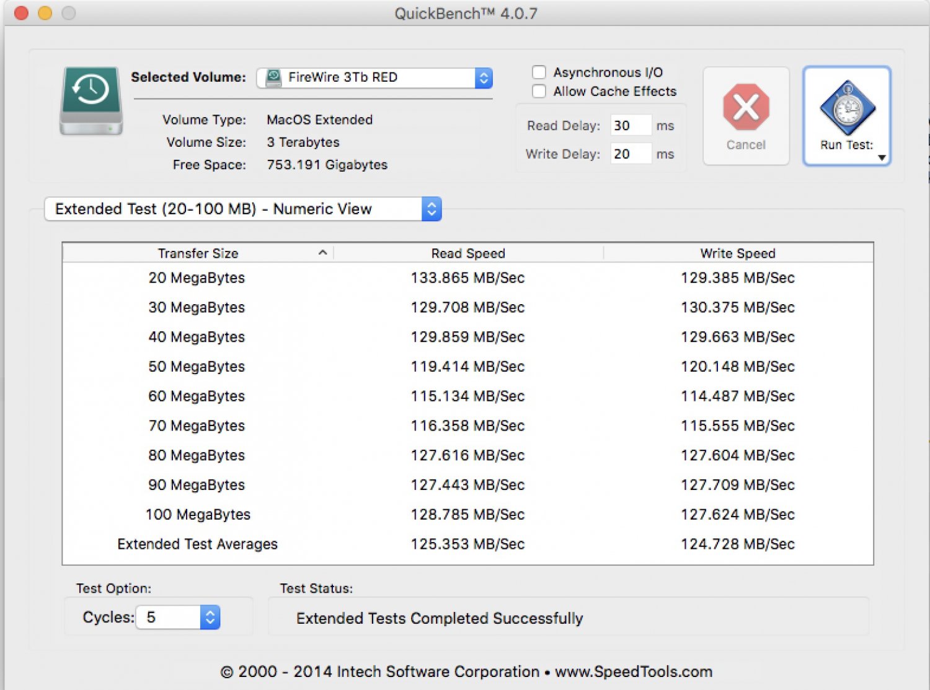Sort by Transfer Size column header
Viewport: 930px width, 690px height.
198,253
